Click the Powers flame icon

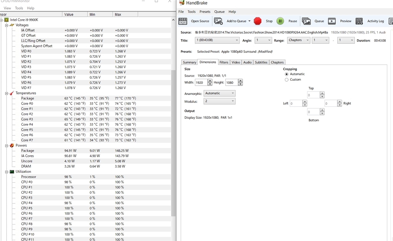pyautogui.click(x=12, y=145)
